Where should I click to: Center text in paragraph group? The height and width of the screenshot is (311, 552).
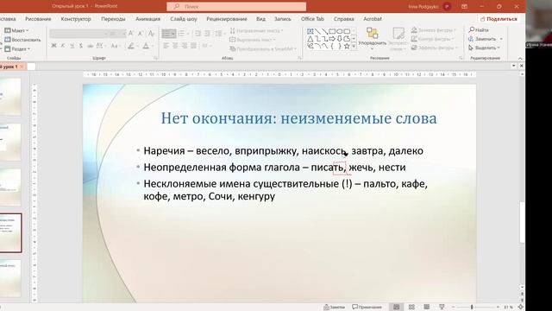[175, 46]
